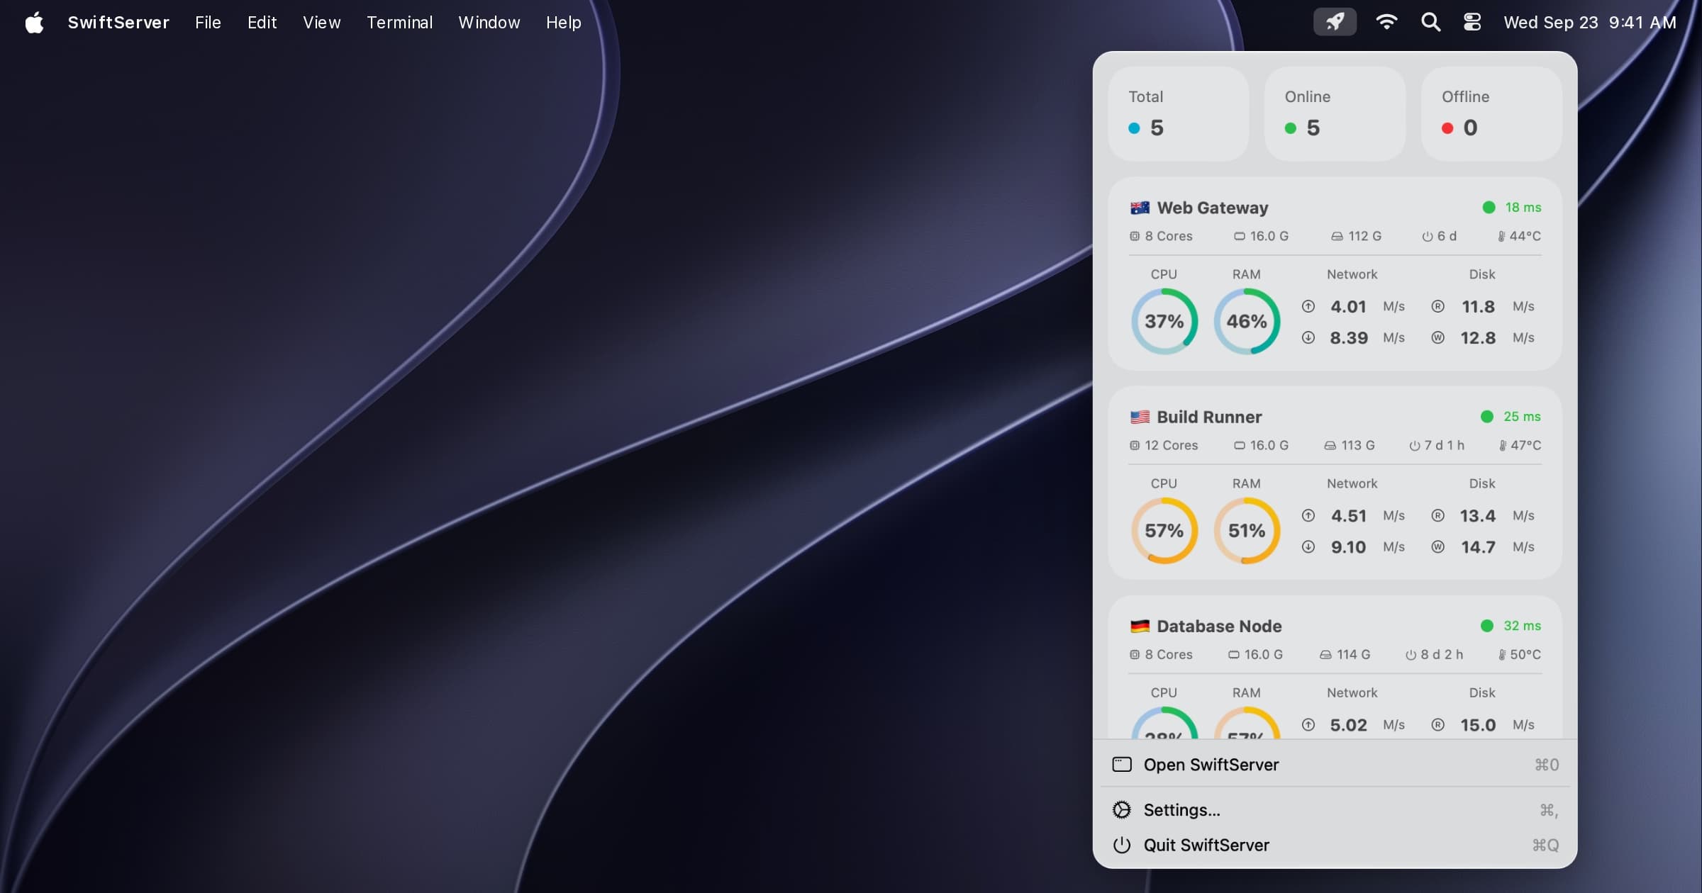Open the Apple menu

34,22
